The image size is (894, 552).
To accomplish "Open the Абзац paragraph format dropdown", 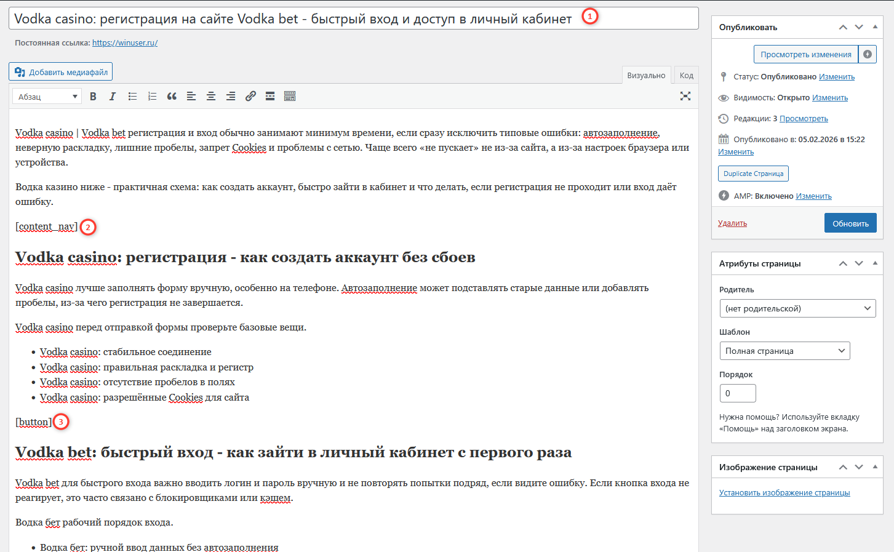I will [47, 97].
